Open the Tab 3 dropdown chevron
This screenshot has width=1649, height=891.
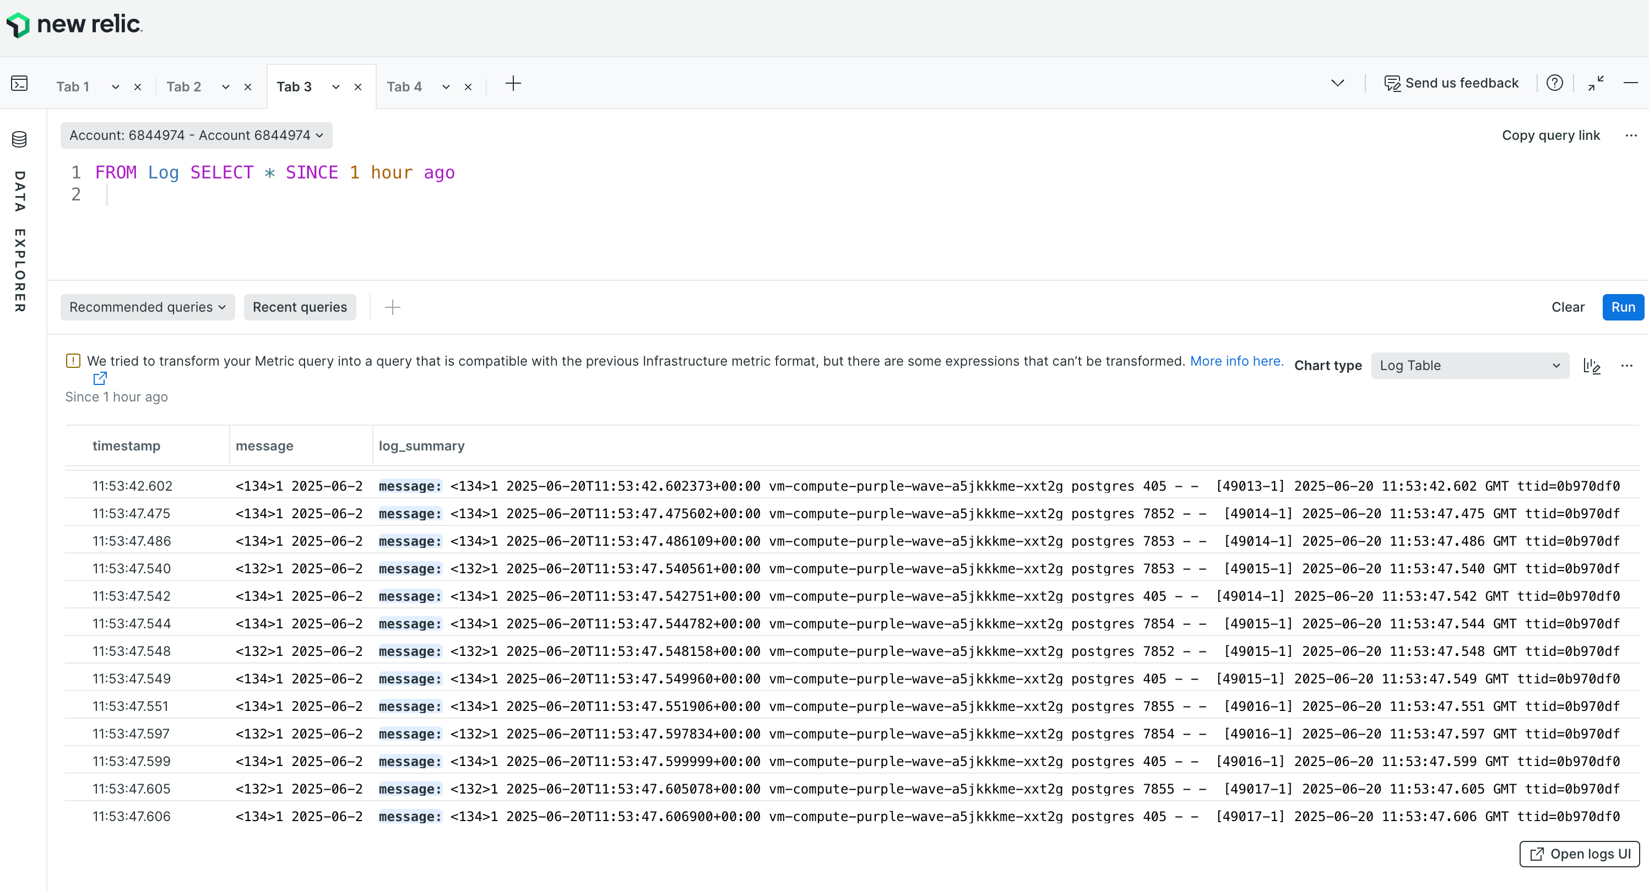click(x=335, y=86)
